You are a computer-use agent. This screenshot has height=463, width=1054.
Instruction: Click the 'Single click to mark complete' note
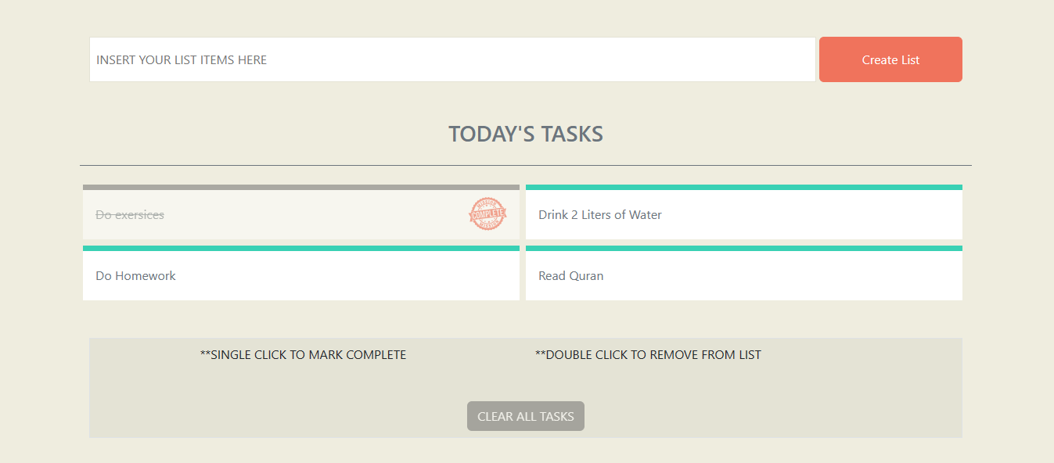click(x=304, y=355)
